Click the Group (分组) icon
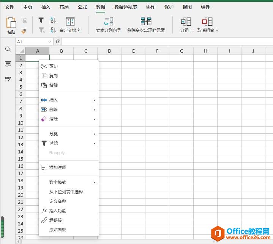Screen dimensions: 273x244 point(186,22)
